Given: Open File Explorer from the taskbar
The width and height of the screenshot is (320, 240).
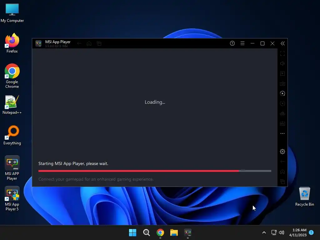Looking at the screenshot, I should click(174, 232).
